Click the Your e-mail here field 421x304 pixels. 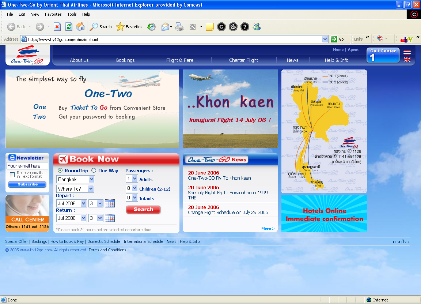pyautogui.click(x=27, y=166)
